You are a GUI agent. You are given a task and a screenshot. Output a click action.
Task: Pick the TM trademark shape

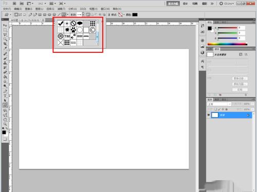point(67,36)
